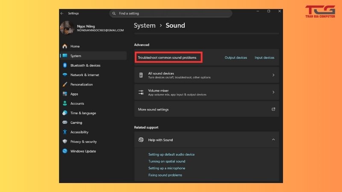Click the Windows Update icon
The image size is (342, 192).
tap(65, 151)
